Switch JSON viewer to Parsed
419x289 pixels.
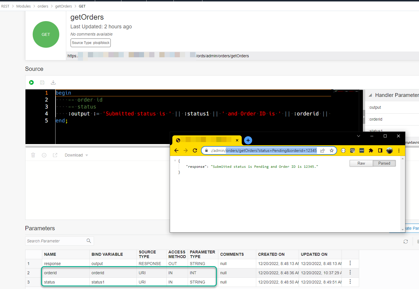coord(384,163)
